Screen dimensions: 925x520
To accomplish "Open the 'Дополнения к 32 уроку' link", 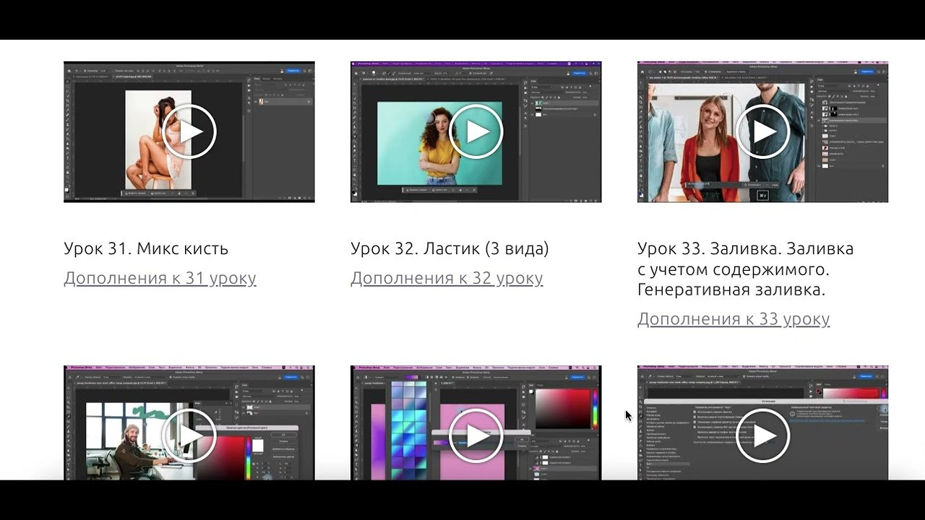I will 447,278.
